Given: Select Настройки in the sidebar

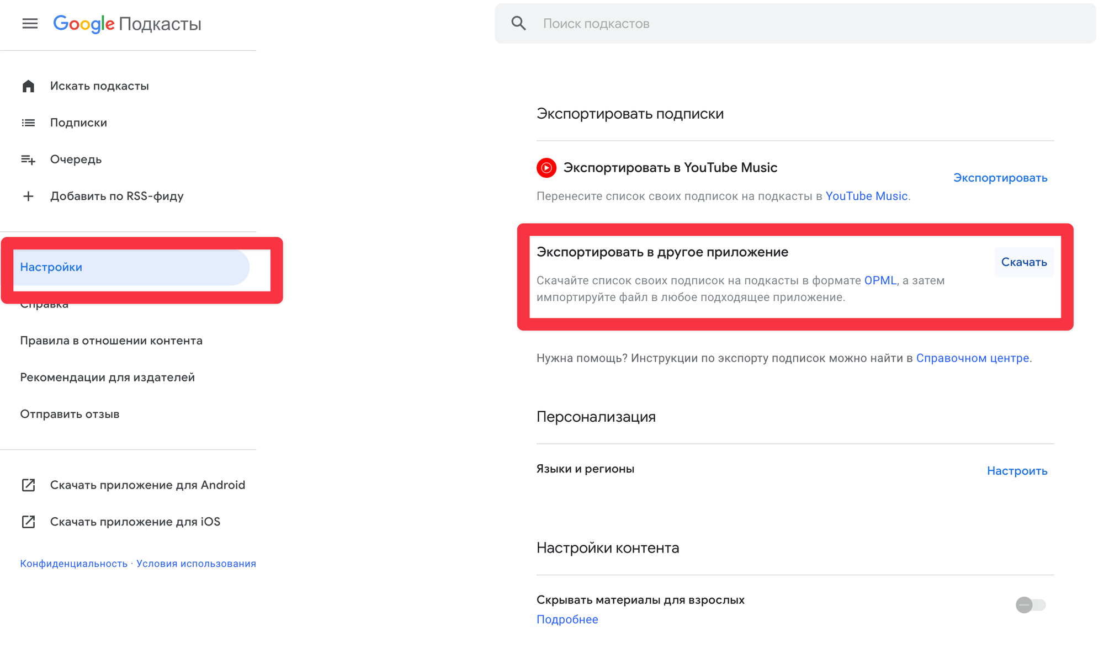Looking at the screenshot, I should point(51,267).
